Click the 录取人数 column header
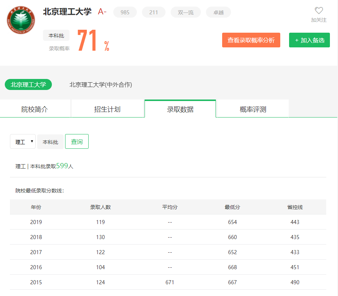The image size is (338, 296). 100,207
